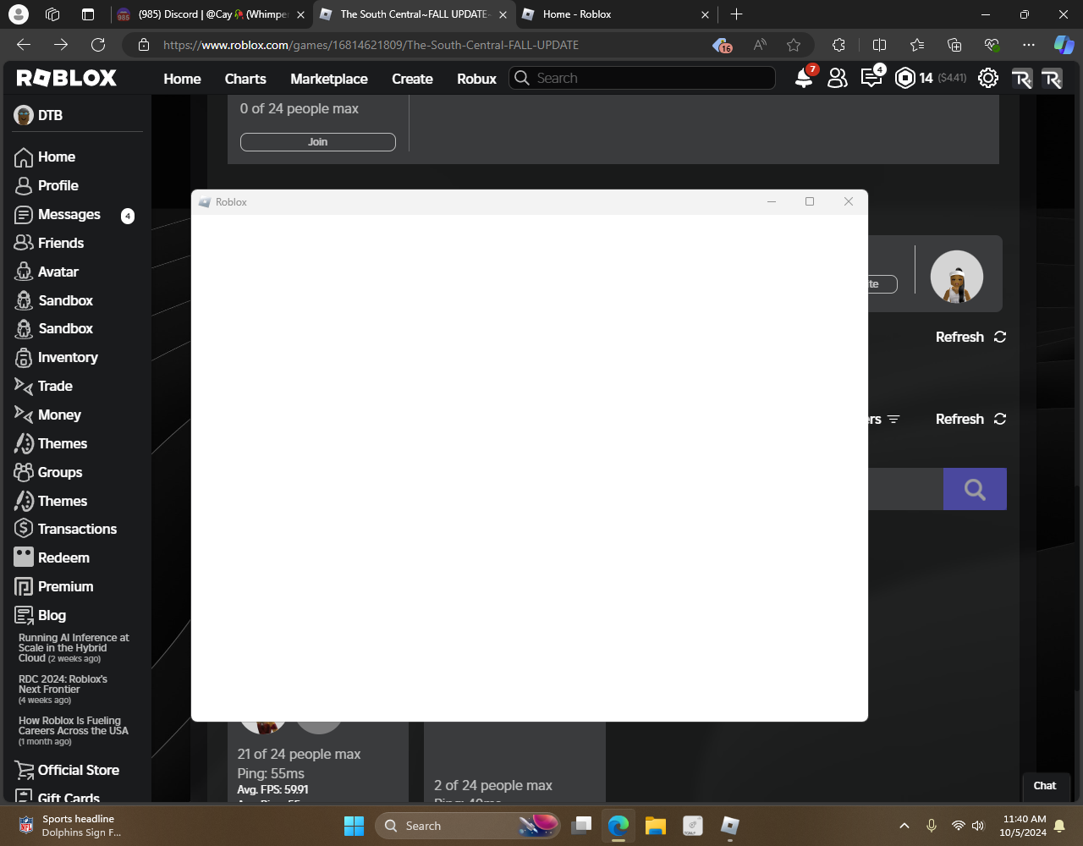Switch to the Discord browser tab

pyautogui.click(x=211, y=14)
